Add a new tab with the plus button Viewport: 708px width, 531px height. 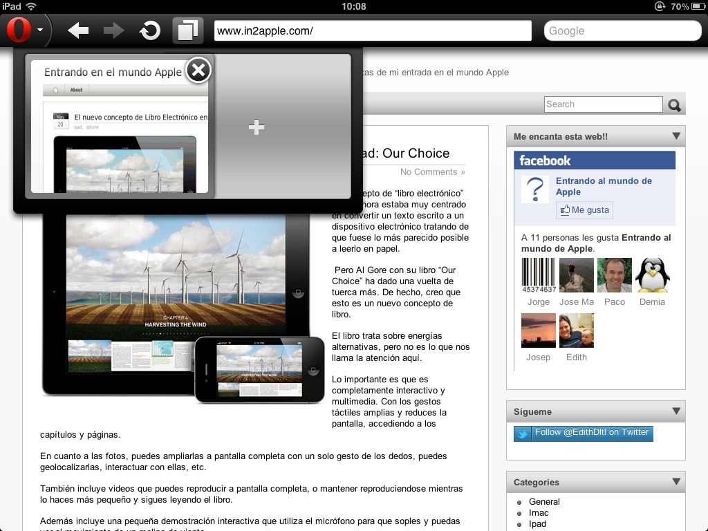[257, 127]
